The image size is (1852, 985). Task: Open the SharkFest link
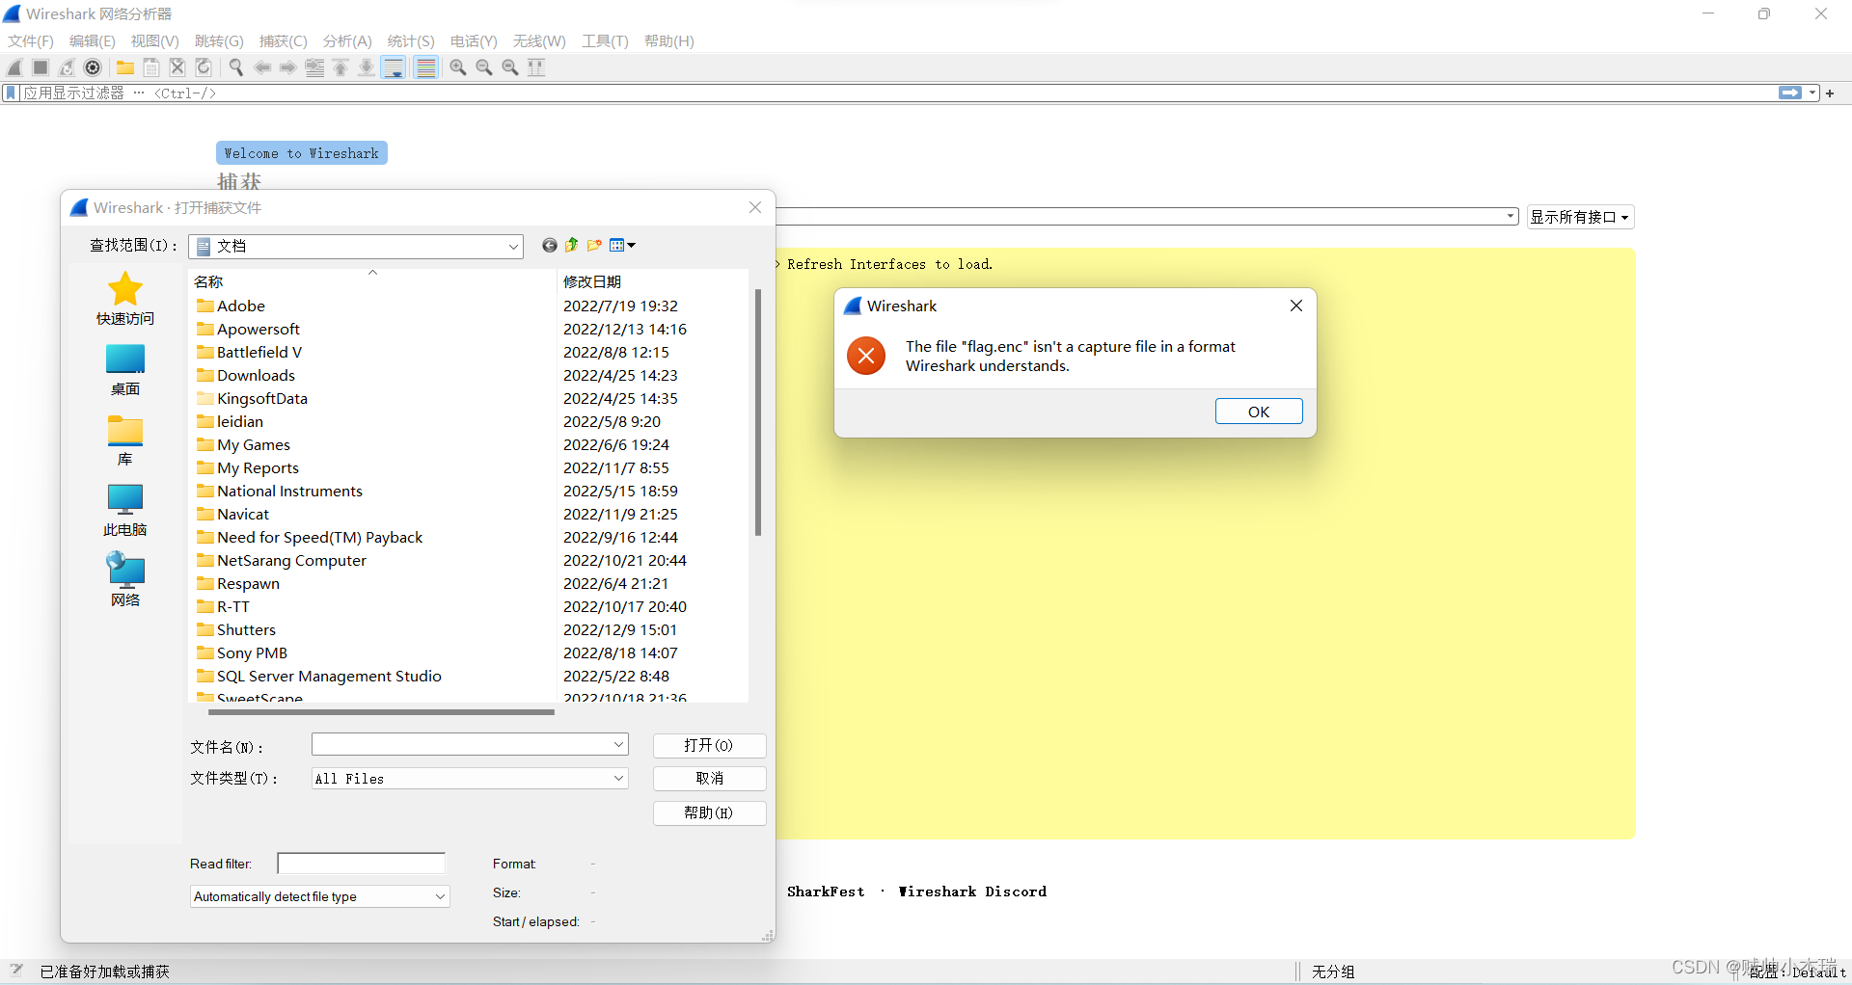tap(826, 892)
